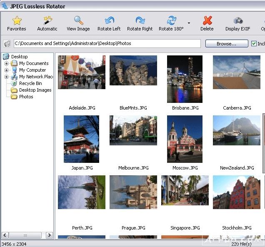Select Moscow.JPG thumbnail
Image resolution: width=265 pixels, height=247 pixels.
[x=185, y=139]
